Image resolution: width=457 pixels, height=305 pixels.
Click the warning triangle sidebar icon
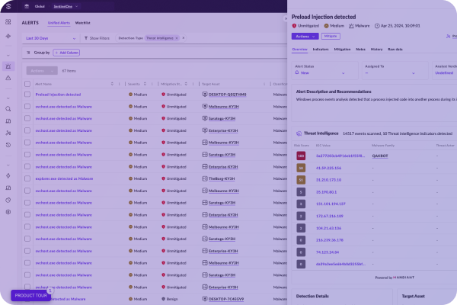click(8, 79)
